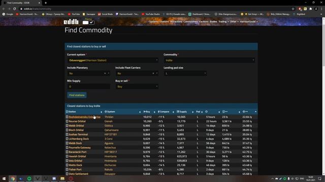Click the eddb logo
The image size is (325, 182).
(x=71, y=22)
